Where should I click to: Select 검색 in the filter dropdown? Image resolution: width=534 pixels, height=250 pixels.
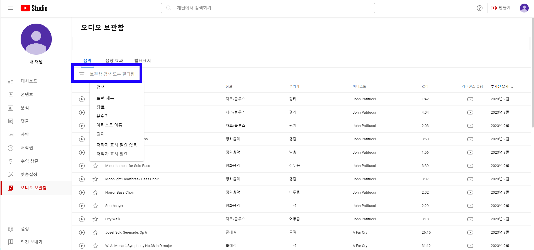coord(117,87)
